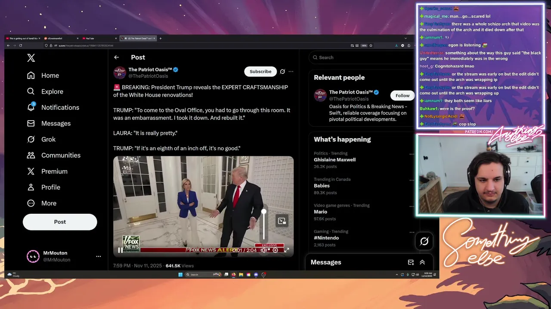Viewport: 551px width, 309px height.
Task: Open Communities in the sidebar
Action: [53, 155]
